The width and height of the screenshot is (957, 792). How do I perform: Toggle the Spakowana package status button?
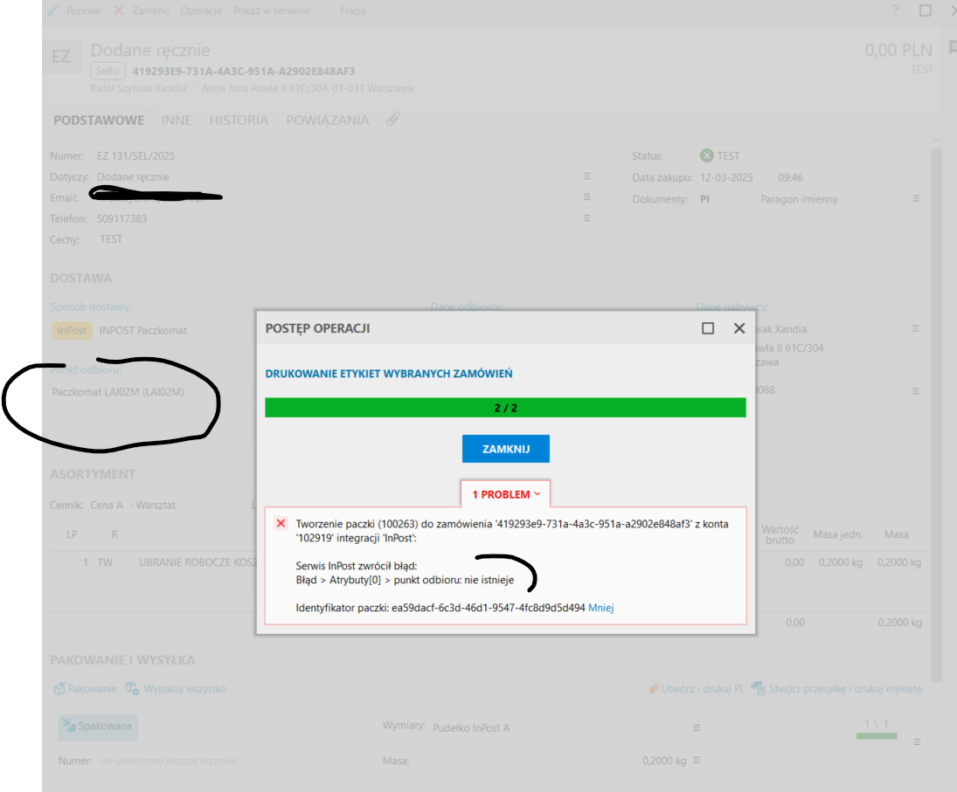coord(99,726)
